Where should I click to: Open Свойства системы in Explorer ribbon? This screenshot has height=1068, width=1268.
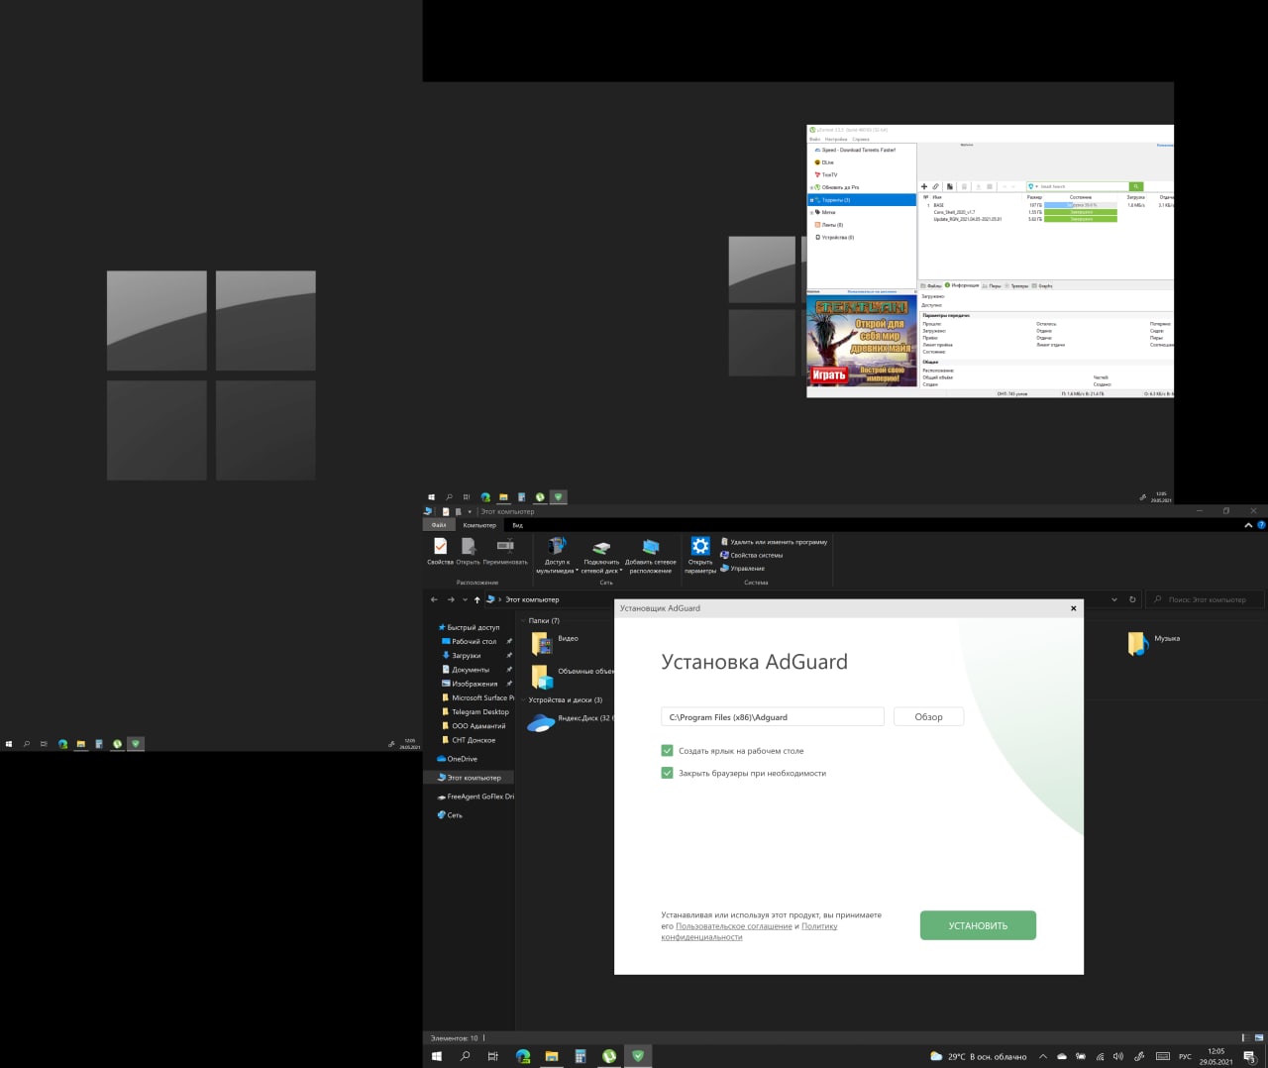[751, 555]
